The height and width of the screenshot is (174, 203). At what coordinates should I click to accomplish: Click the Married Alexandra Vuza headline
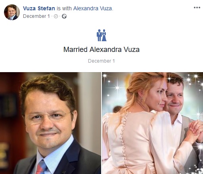[x=101, y=50]
